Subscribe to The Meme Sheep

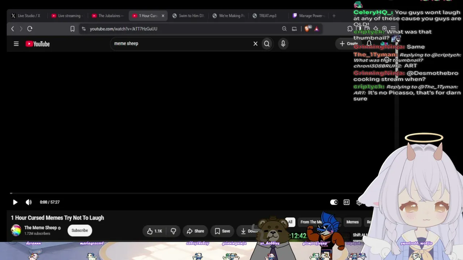pos(80,230)
